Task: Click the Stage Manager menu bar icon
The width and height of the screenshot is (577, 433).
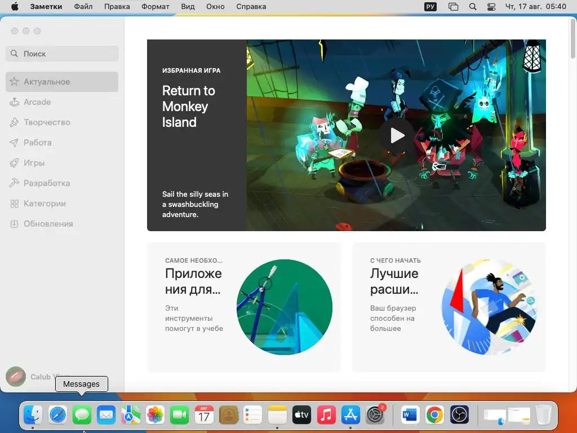Action: click(454, 7)
